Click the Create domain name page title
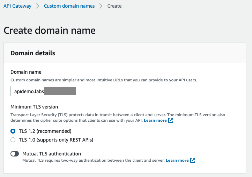 (50, 30)
